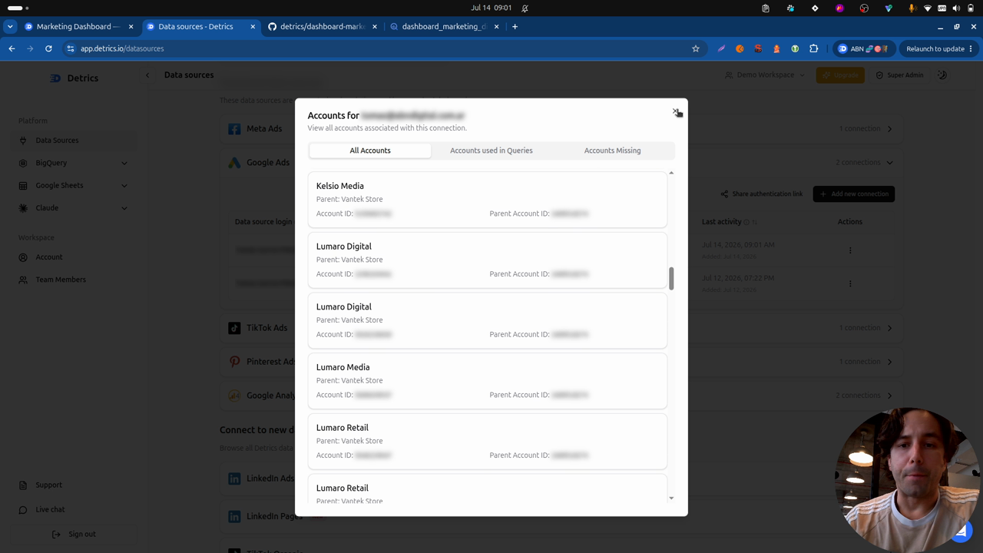Open the system clock Jul 14 09:01
Viewport: 983px width, 553px height.
click(x=491, y=8)
